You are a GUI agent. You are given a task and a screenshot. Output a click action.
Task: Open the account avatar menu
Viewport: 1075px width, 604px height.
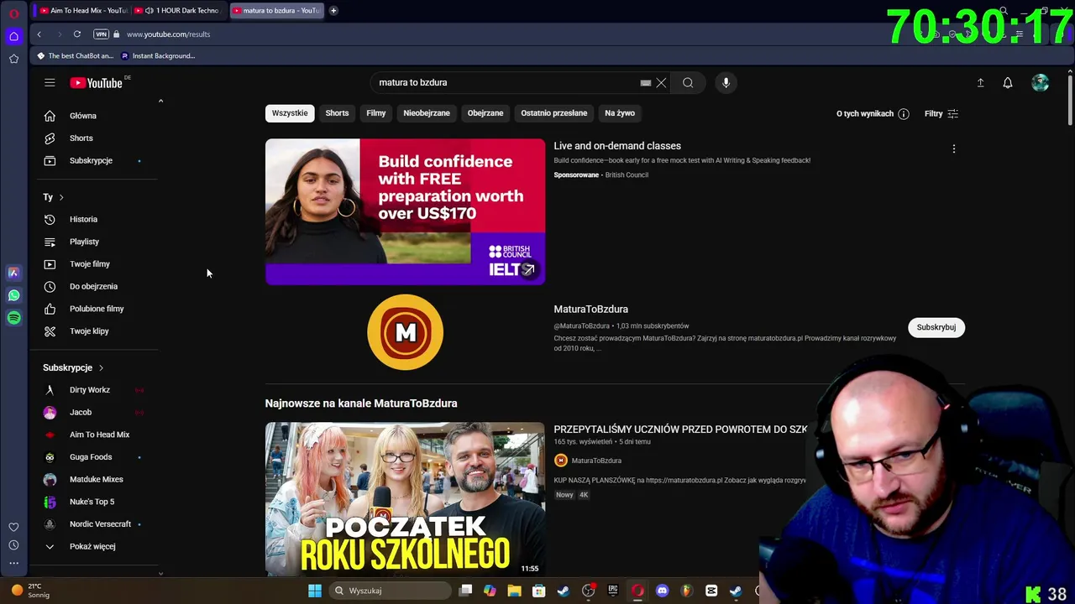pos(1040,82)
